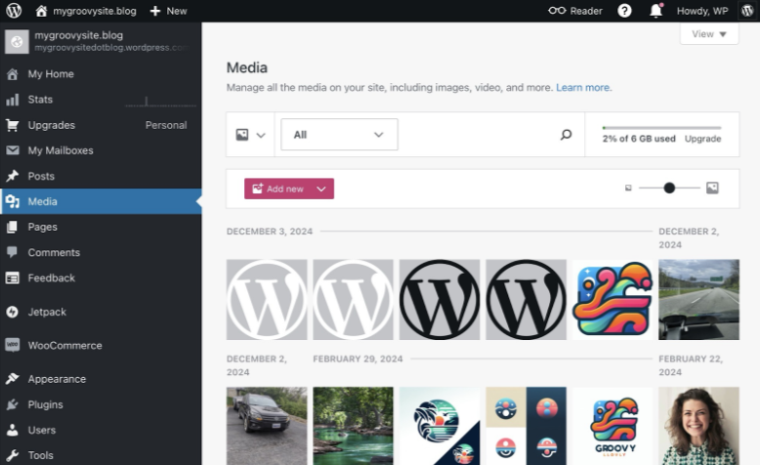Select the palm tree sunset logo thumbnail
The height and width of the screenshot is (465, 760).
pyautogui.click(x=440, y=426)
